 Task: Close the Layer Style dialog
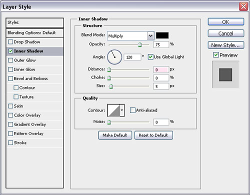pos(243,7)
